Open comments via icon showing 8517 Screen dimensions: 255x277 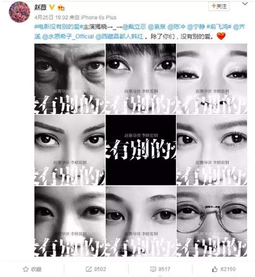click(153, 269)
